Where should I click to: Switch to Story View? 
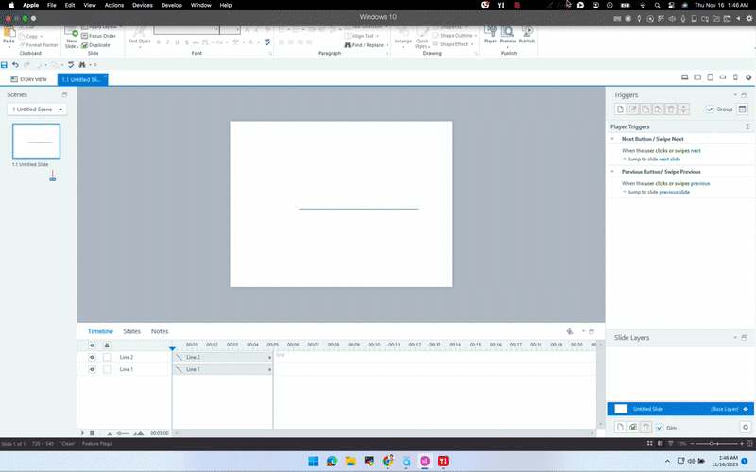28,80
